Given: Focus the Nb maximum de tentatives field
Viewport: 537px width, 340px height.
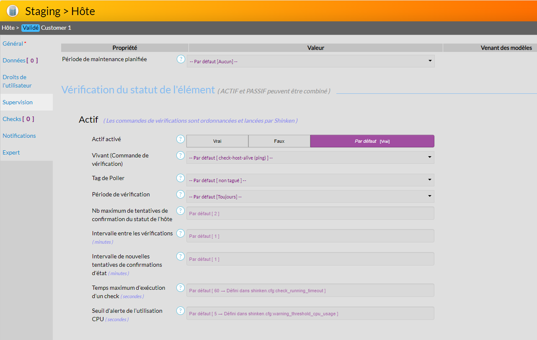Looking at the screenshot, I should coord(310,213).
